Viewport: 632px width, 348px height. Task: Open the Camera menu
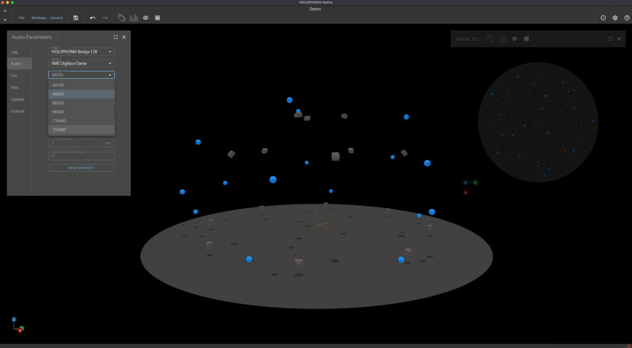tap(56, 18)
